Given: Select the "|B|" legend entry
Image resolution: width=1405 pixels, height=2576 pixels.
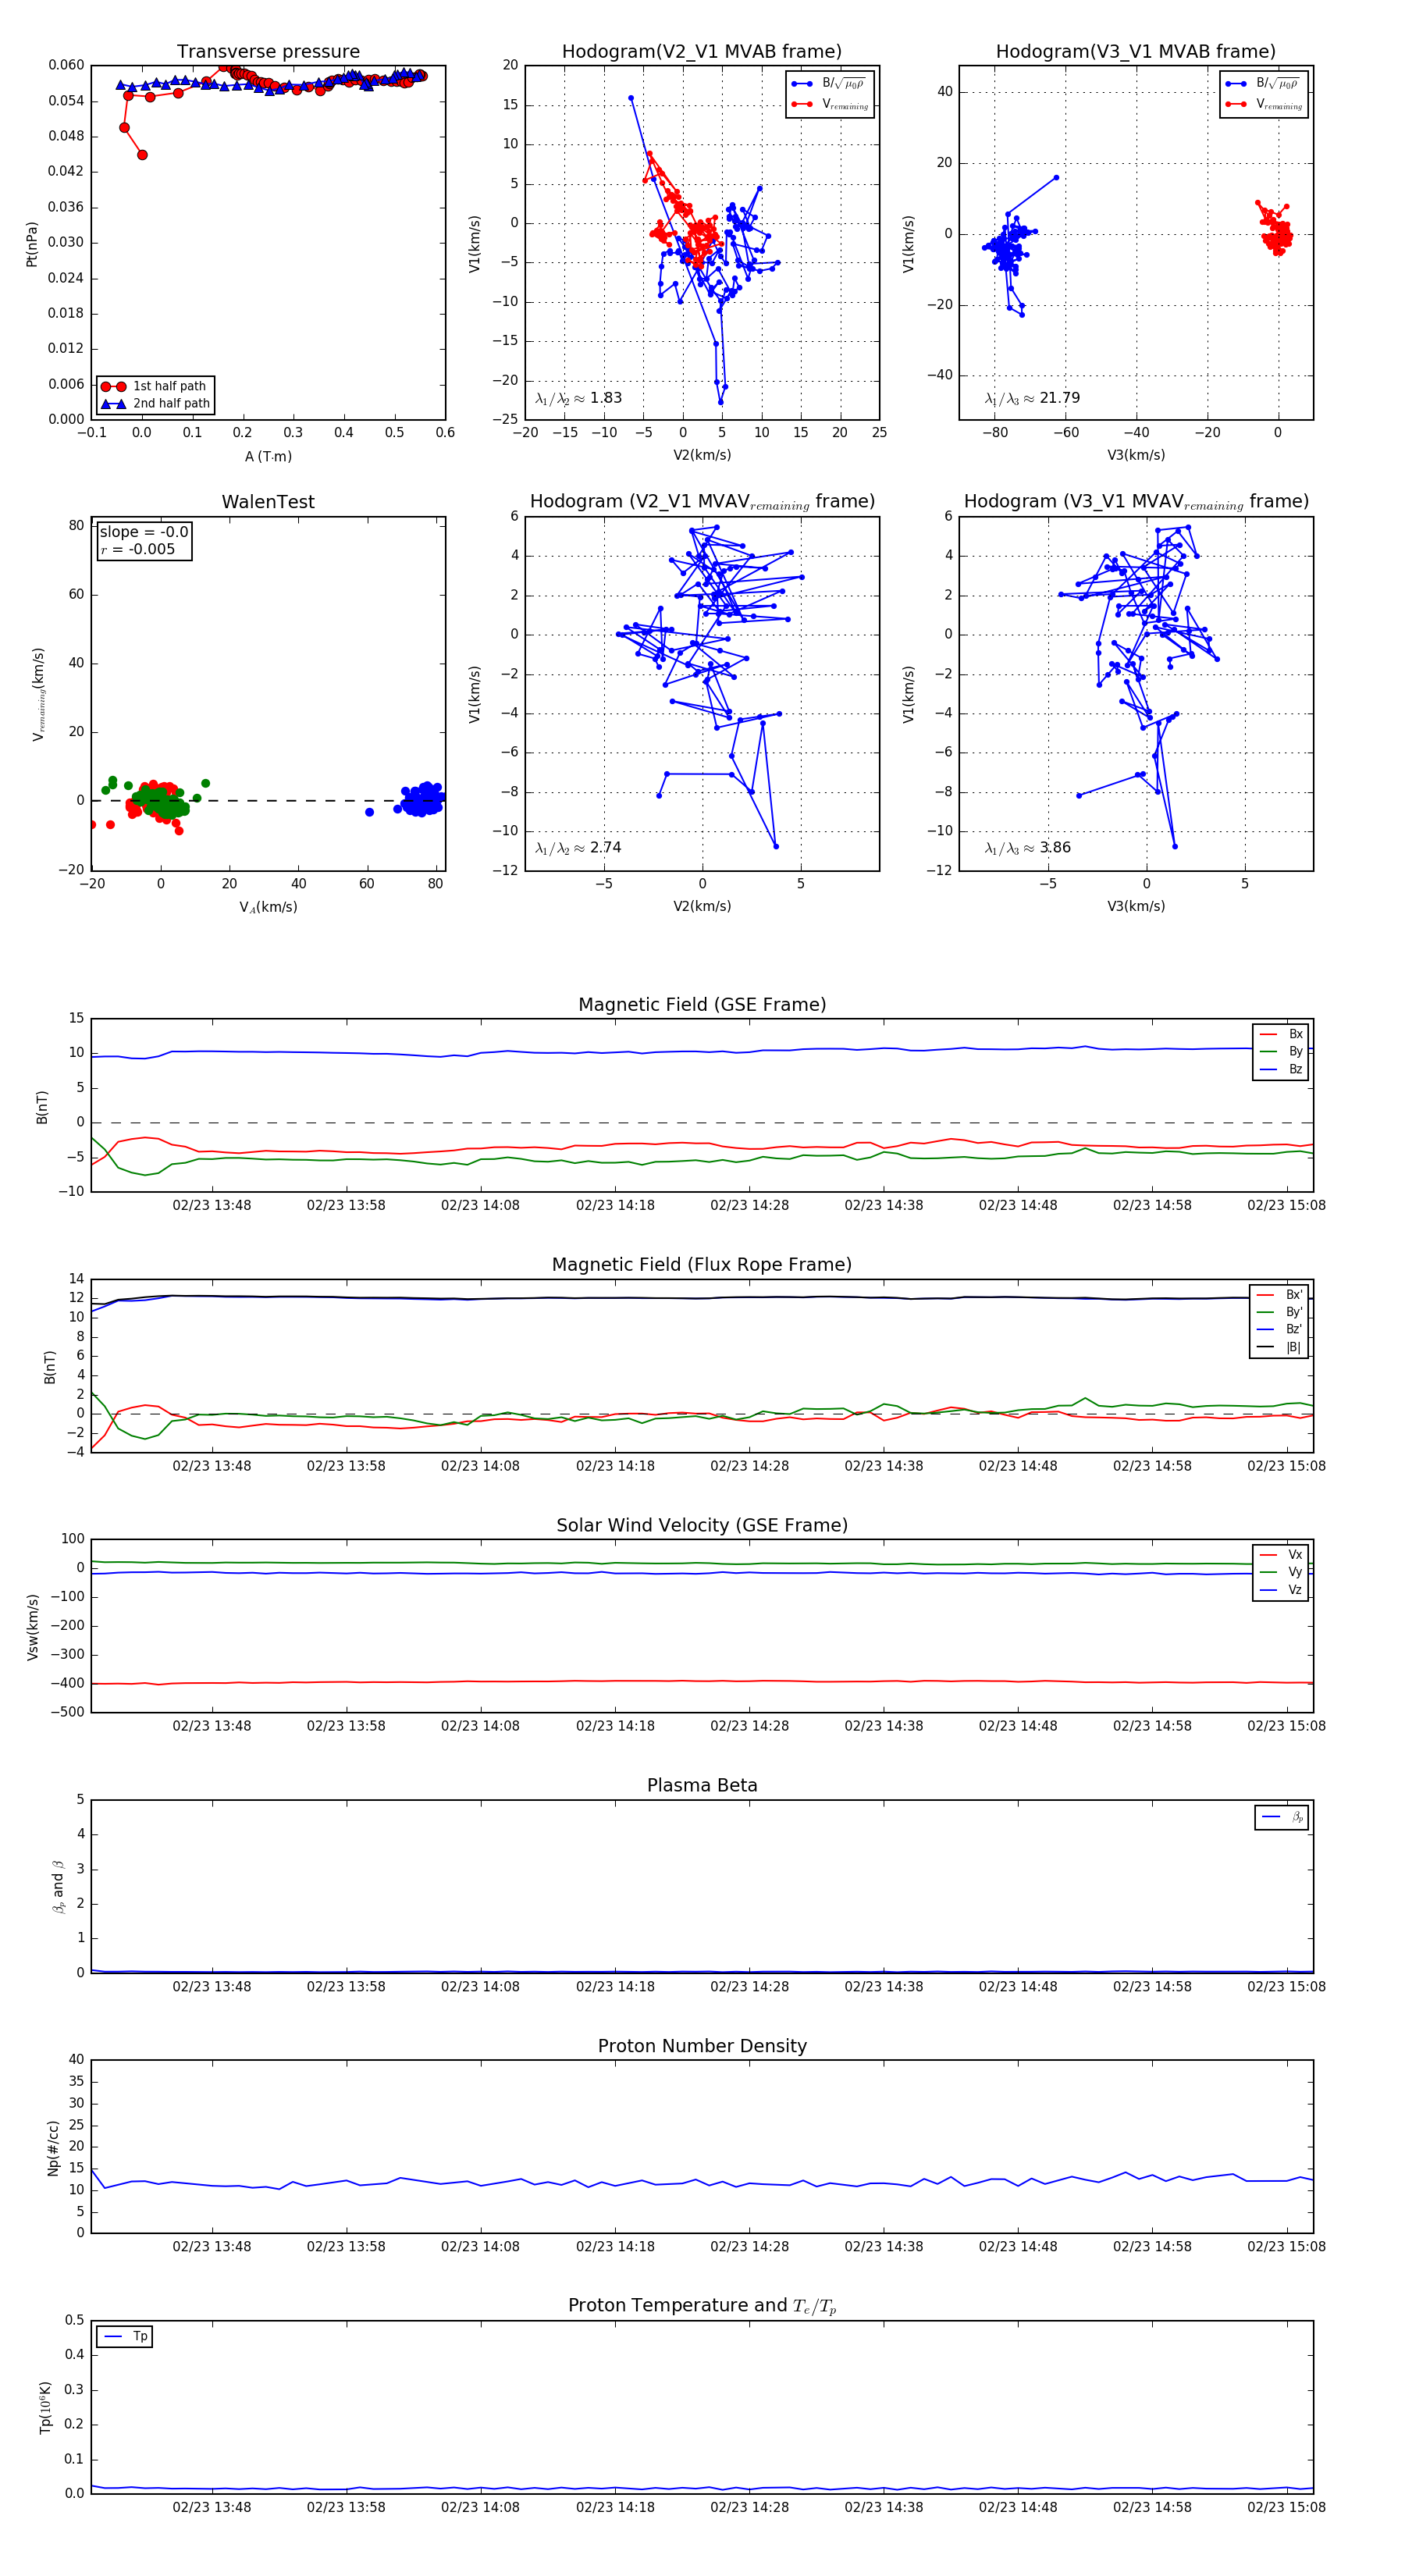Looking at the screenshot, I should coord(1280,1347).
